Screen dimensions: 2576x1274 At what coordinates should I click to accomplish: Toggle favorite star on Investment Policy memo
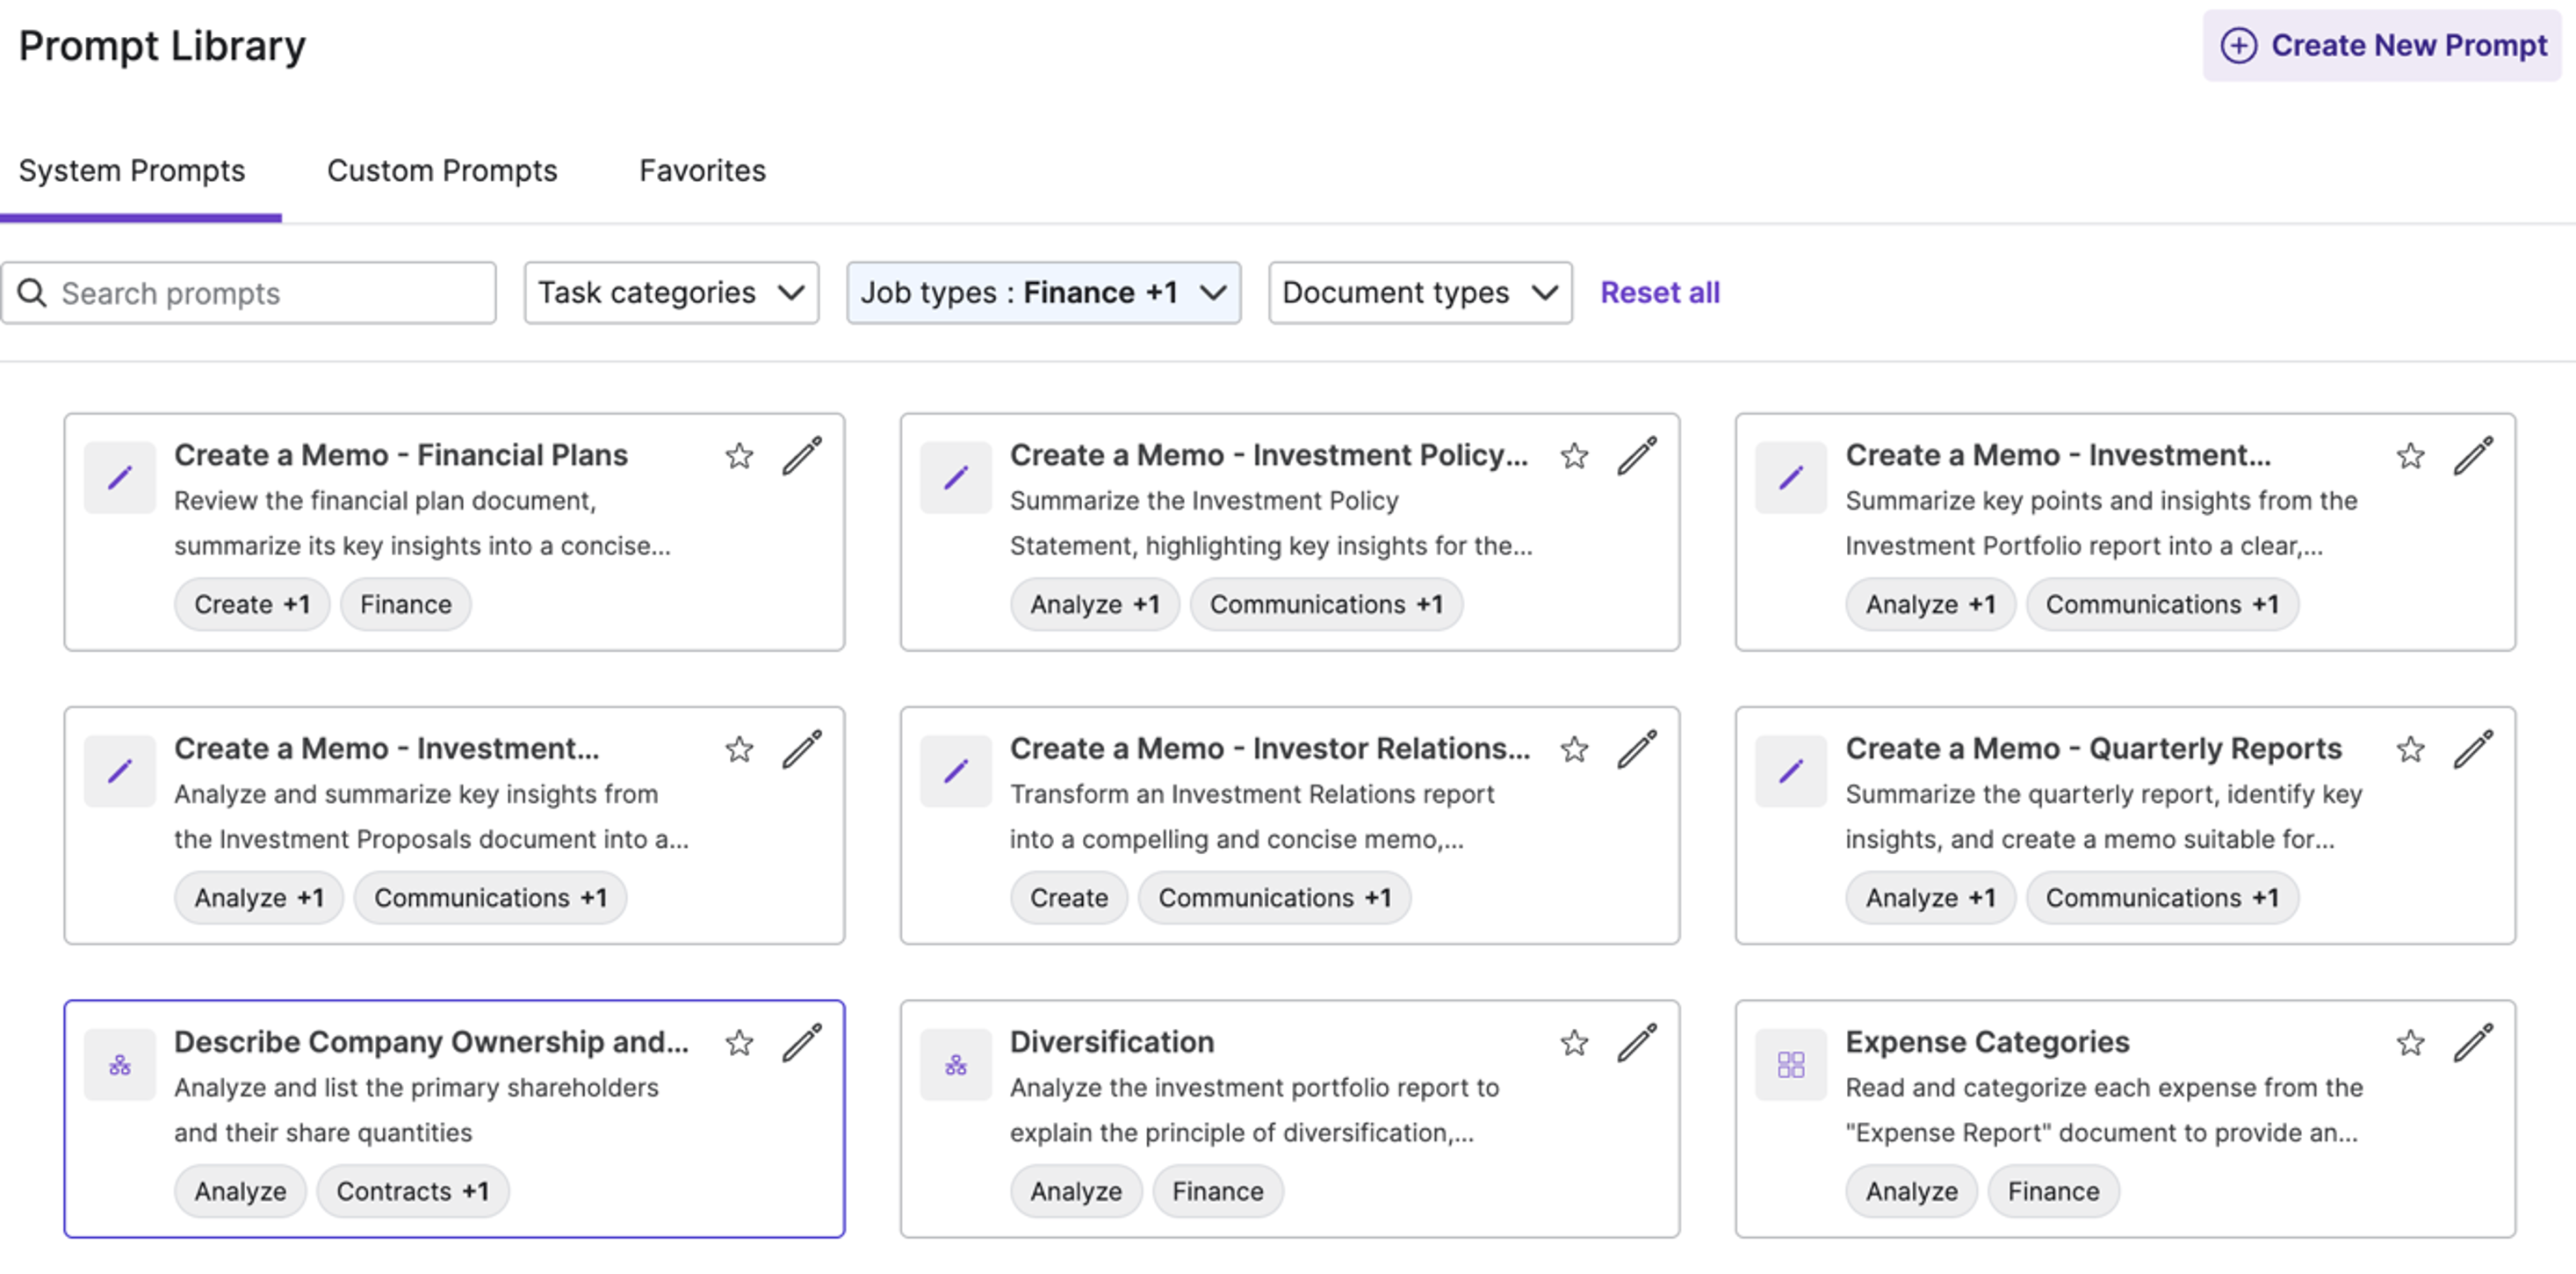tap(1574, 457)
